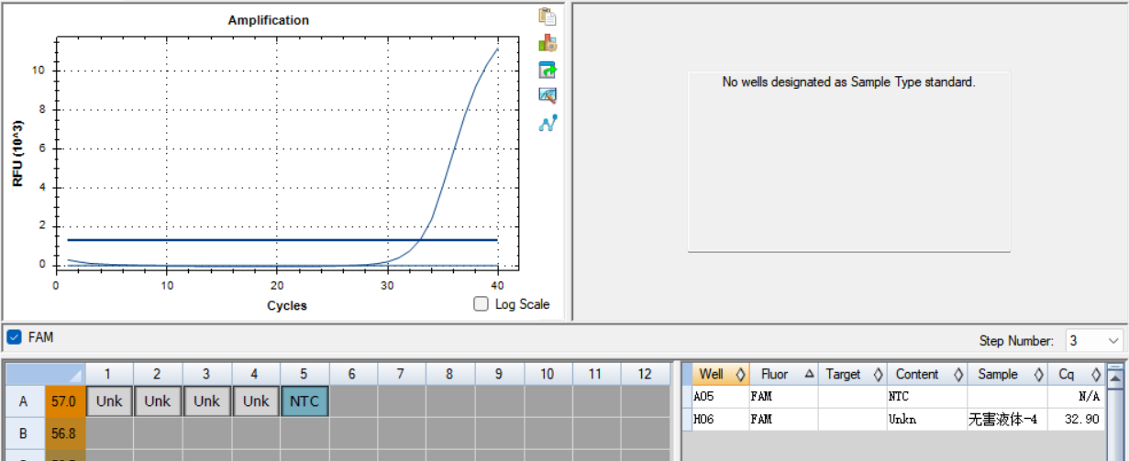Image resolution: width=1129 pixels, height=461 pixels.
Task: Select the Unk well in column 3
Action: click(206, 401)
